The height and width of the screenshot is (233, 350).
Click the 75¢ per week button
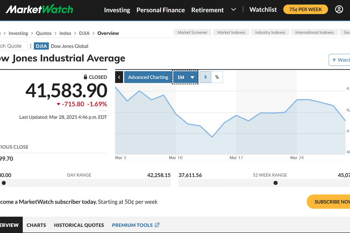point(305,9)
